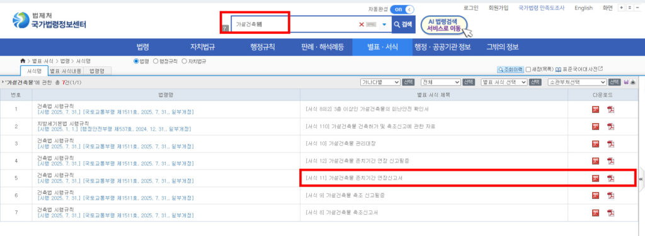Viewport: 645px width, 236px height.
Task: Open the 판례·해석례등 main menu
Action: pyautogui.click(x=322, y=47)
